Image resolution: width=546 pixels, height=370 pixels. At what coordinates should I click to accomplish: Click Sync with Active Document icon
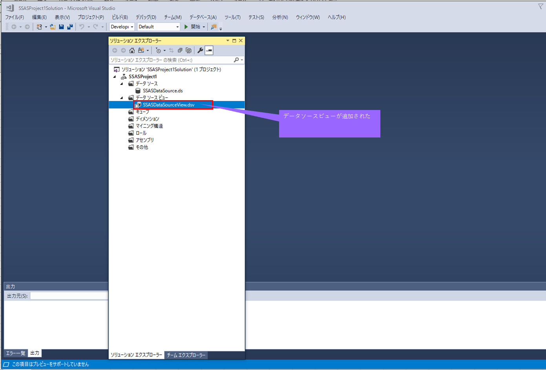tap(171, 50)
